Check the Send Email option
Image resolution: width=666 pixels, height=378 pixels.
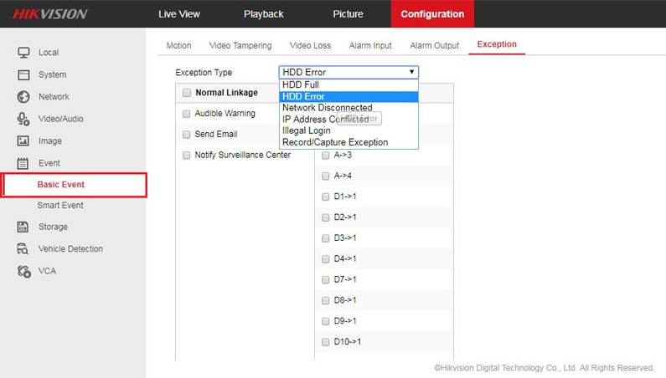coord(186,135)
